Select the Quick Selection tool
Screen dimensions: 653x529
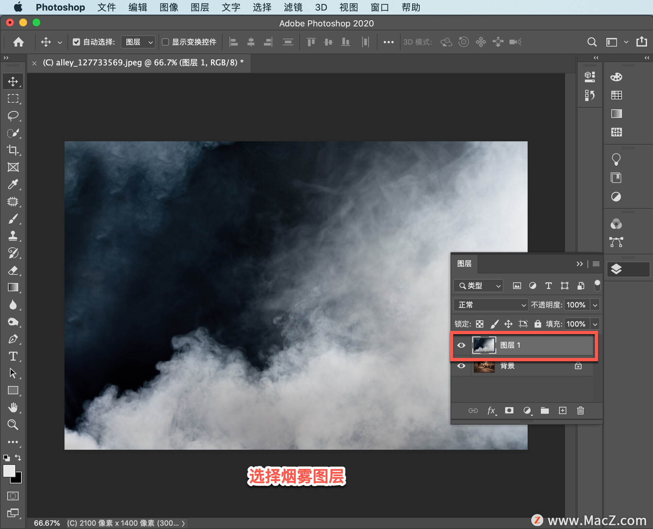point(13,133)
